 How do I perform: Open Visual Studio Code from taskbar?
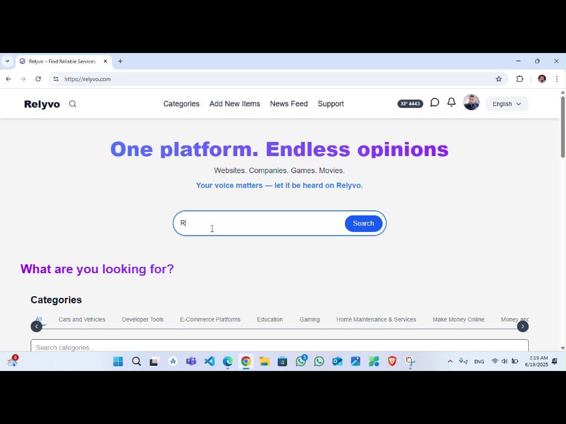[209, 361]
